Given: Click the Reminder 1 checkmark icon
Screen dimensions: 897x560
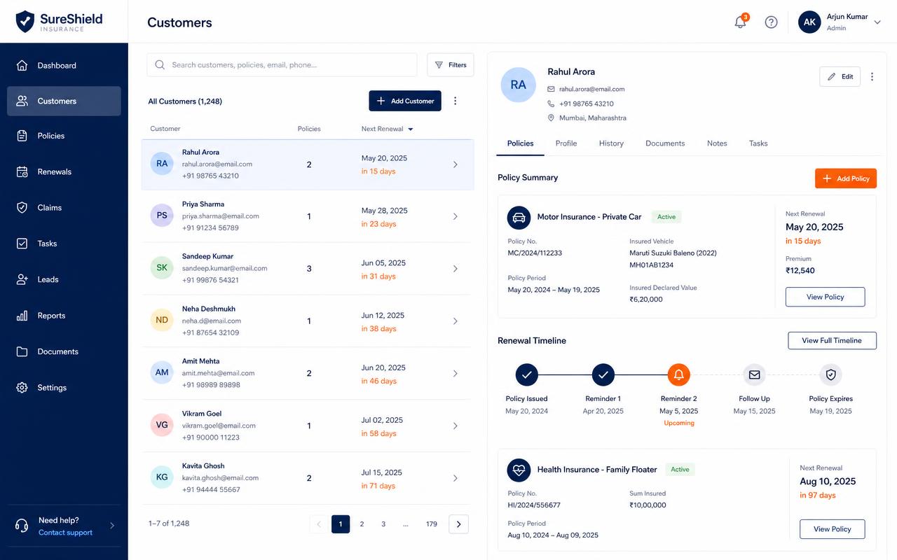Looking at the screenshot, I should (x=603, y=375).
